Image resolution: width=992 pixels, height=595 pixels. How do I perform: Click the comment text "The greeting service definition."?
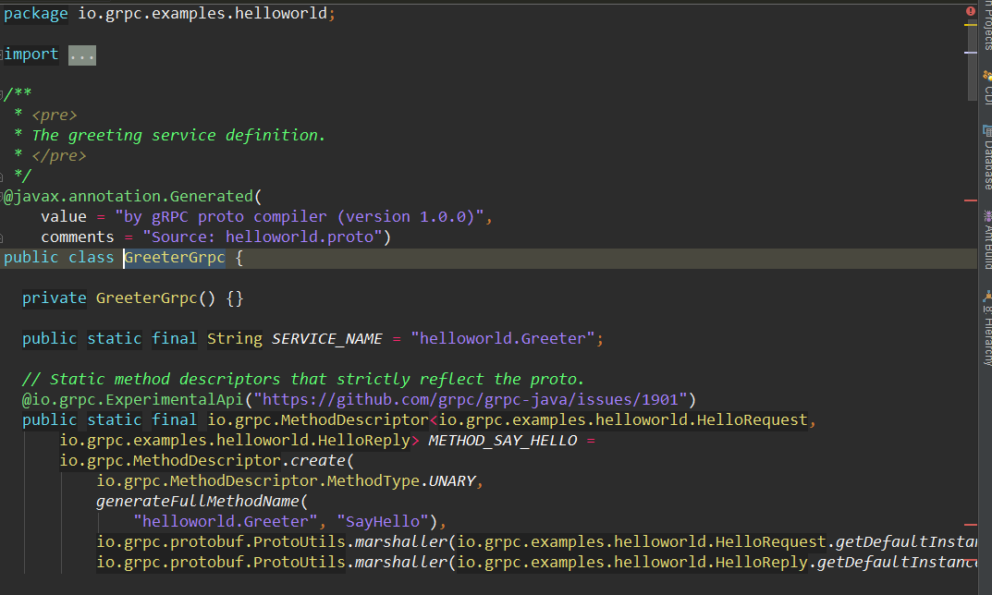[x=178, y=135]
